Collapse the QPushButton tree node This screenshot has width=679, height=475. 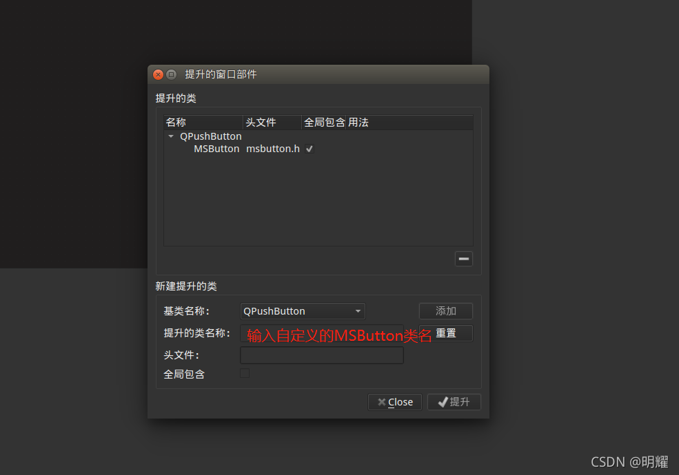[170, 136]
